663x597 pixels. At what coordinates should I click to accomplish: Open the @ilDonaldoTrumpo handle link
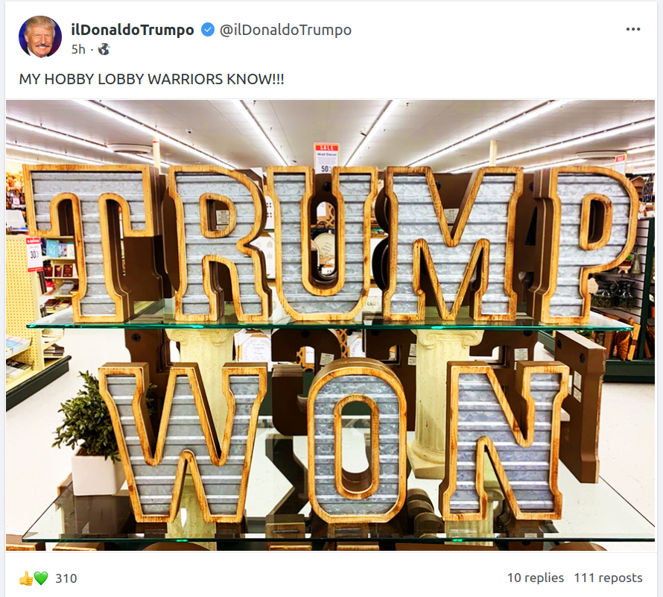(285, 30)
